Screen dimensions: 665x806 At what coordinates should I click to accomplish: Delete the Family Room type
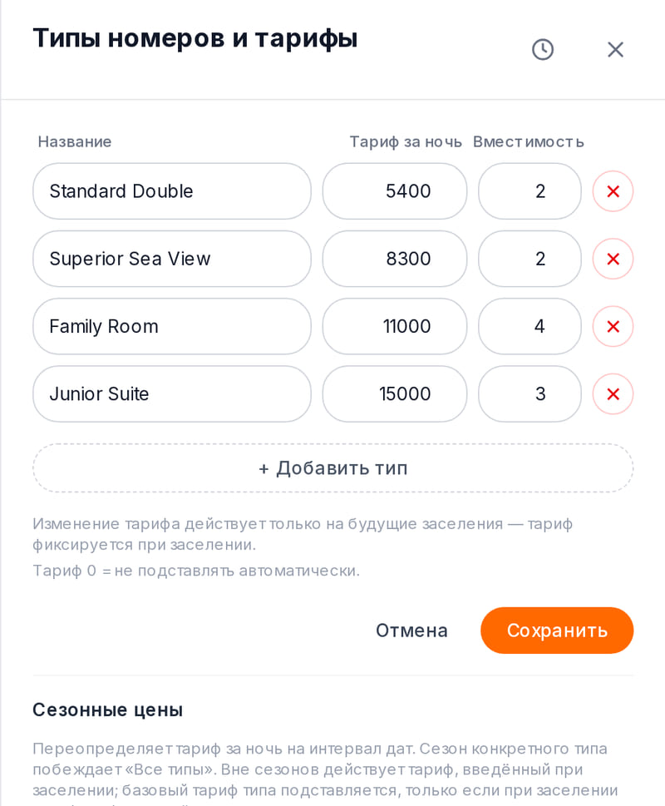pos(613,326)
